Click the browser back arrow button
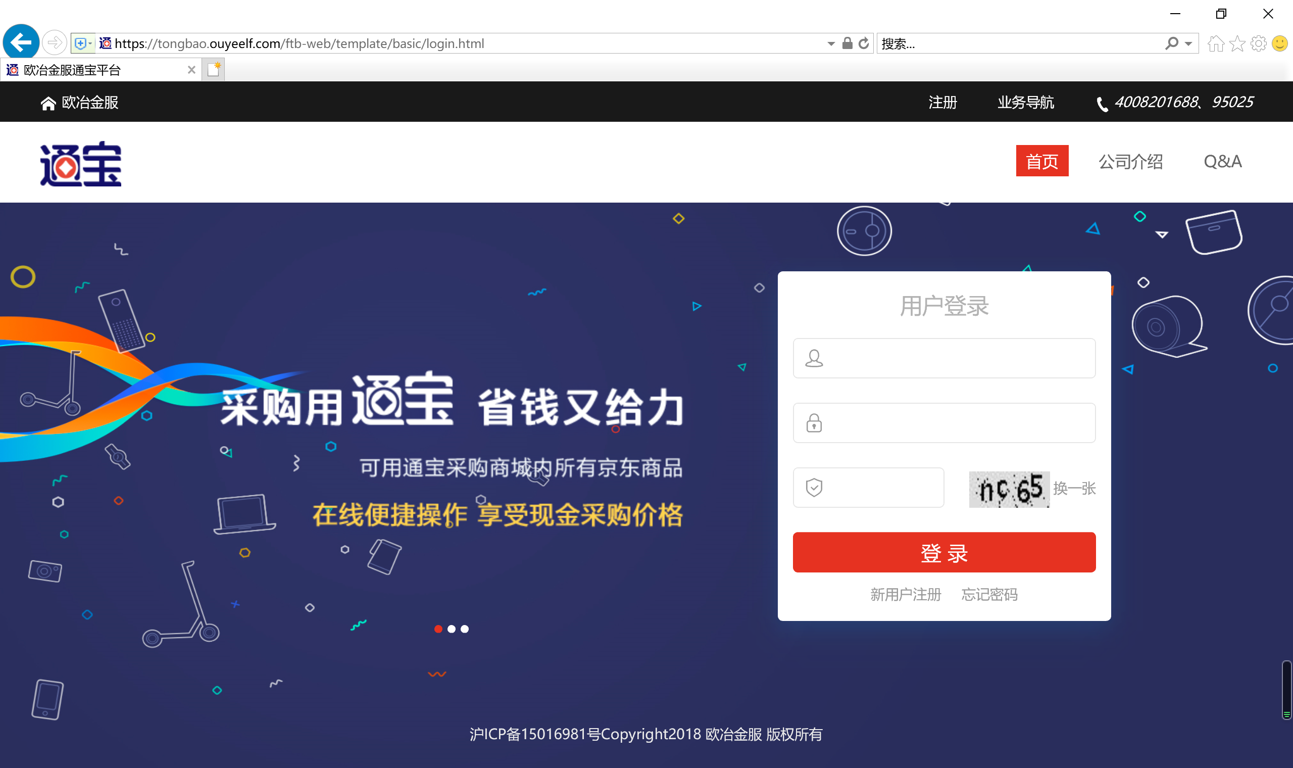The width and height of the screenshot is (1293, 768). click(21, 42)
